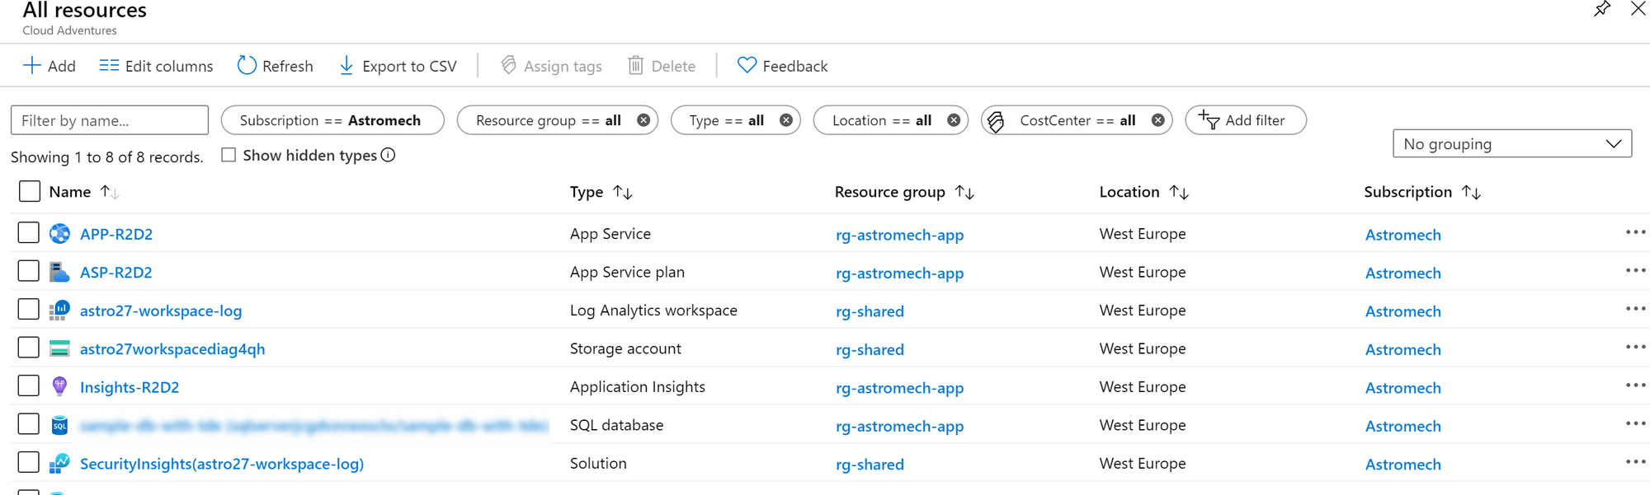Viewport: 1650px width, 495px height.
Task: Open the ASP-R2D2 resource link
Action: click(x=116, y=272)
